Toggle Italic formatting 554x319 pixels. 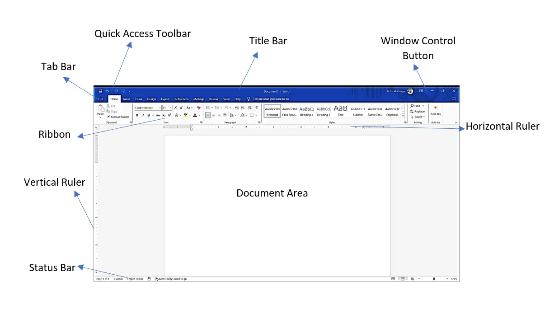click(x=143, y=115)
